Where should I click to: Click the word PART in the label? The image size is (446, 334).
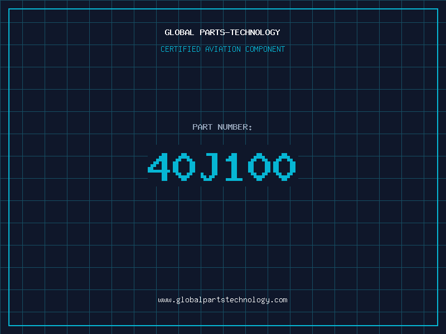(202, 127)
